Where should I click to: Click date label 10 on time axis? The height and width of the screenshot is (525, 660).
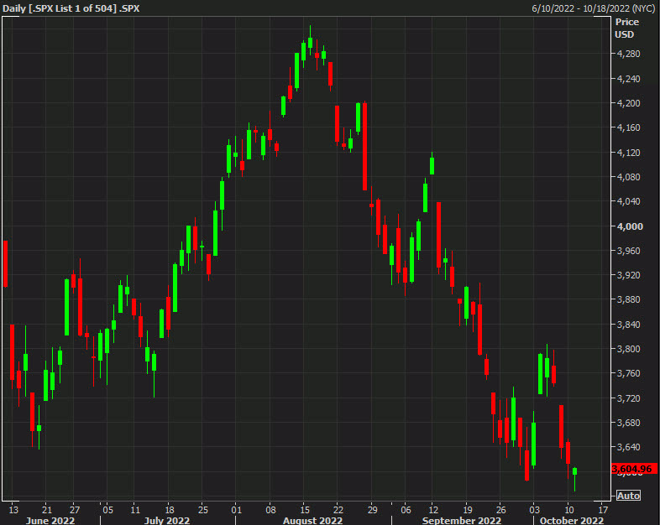coord(569,510)
